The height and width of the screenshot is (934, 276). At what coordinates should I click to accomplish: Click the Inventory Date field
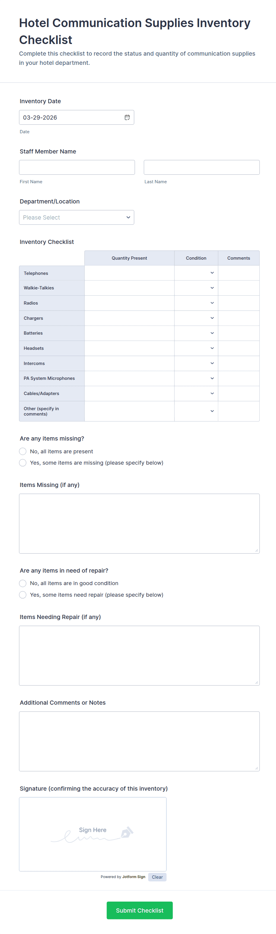(x=71, y=117)
